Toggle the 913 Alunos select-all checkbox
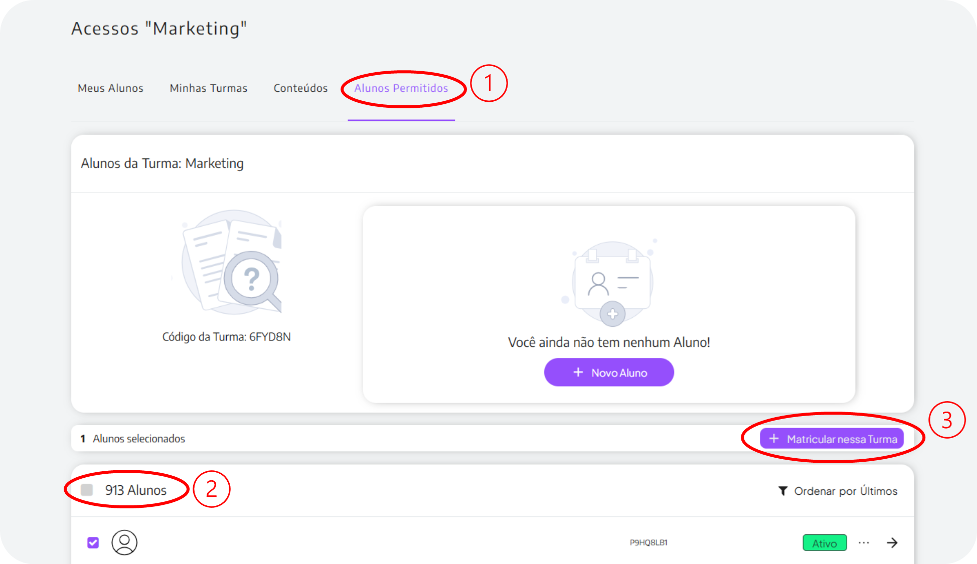This screenshot has height=564, width=977. pyautogui.click(x=87, y=490)
